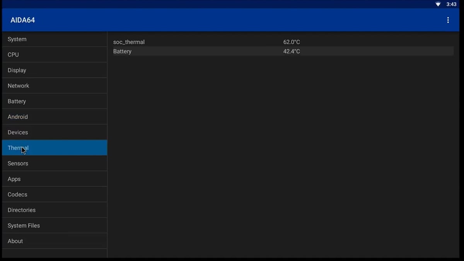The height and width of the screenshot is (261, 464).
Task: Go to the Display section
Action: [x=54, y=70]
